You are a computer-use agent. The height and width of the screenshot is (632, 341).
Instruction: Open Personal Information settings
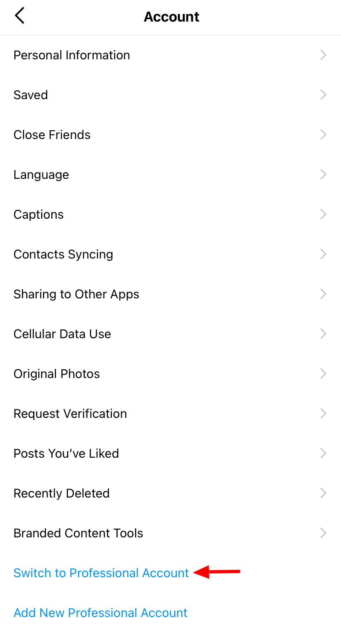(x=72, y=55)
